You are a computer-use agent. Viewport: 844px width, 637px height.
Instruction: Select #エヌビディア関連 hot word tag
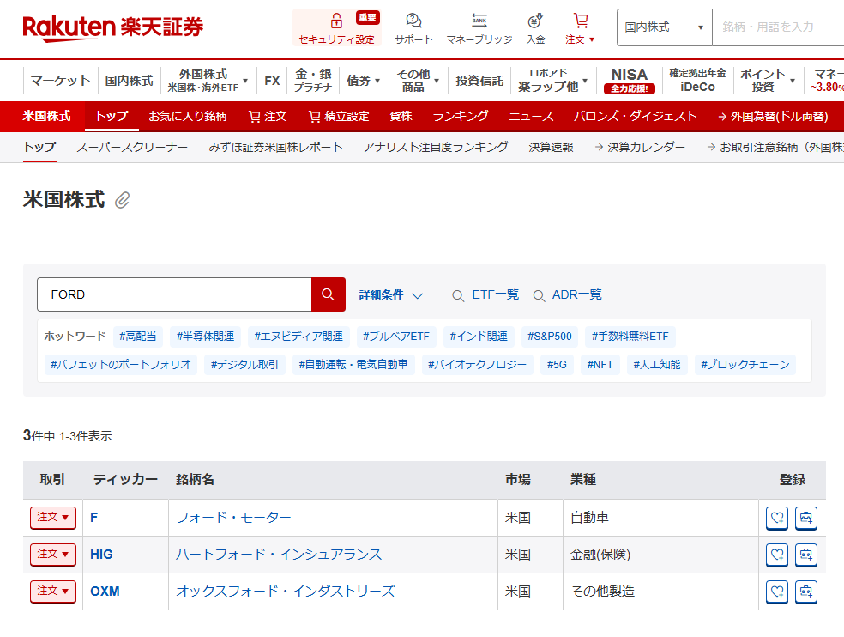(298, 337)
